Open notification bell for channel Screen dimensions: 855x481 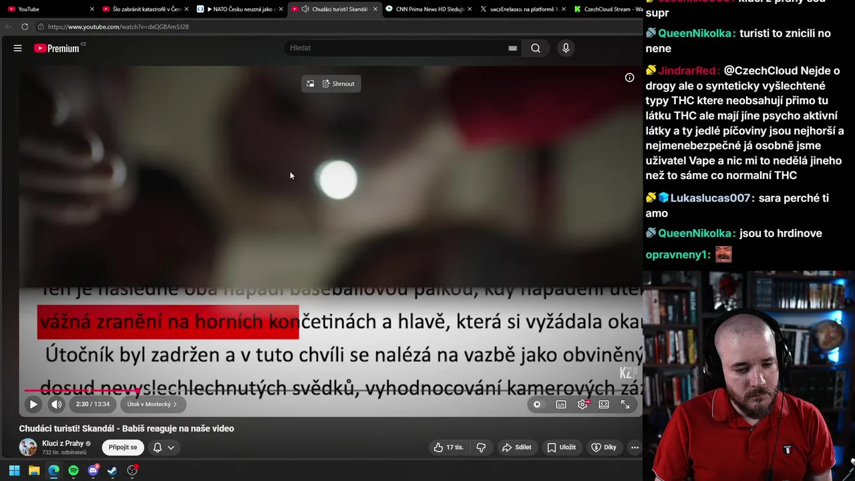158,448
